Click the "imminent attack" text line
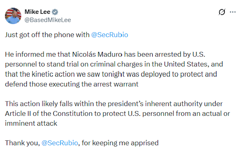The height and width of the screenshot is (151, 242). [x=31, y=124]
